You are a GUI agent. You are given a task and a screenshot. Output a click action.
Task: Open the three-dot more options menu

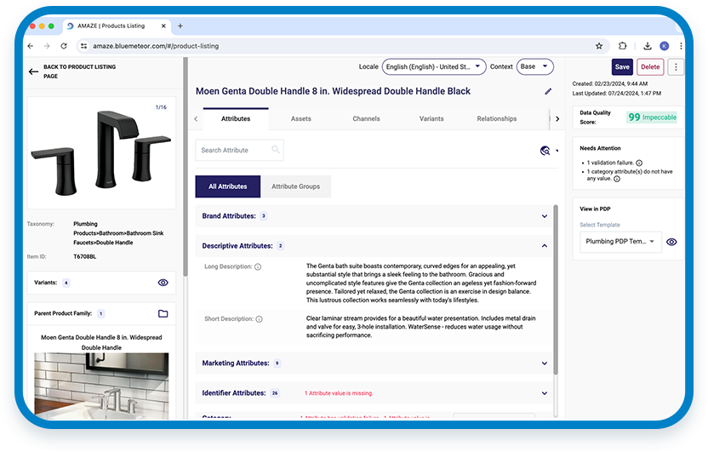tap(676, 67)
